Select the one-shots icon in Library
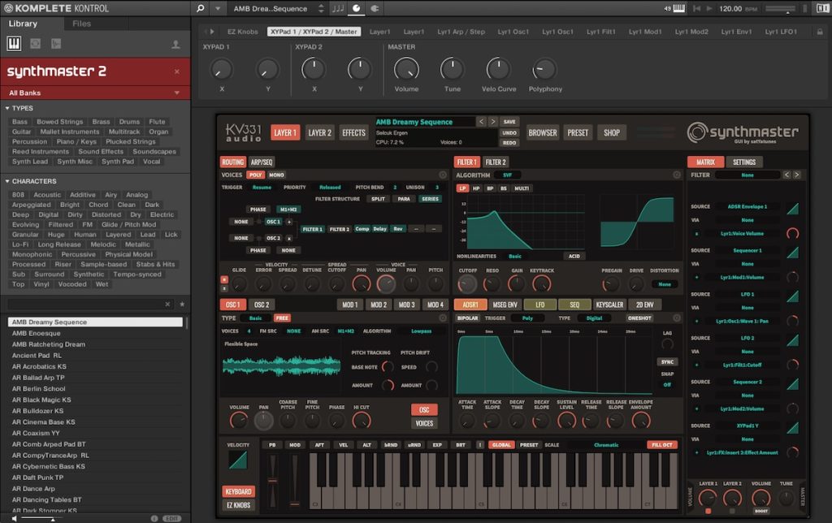Viewport: 832px width, 523px height. (56, 44)
